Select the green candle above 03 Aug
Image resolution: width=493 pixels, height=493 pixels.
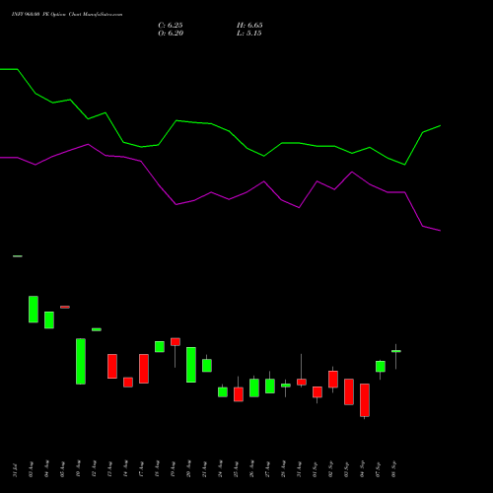34,310
